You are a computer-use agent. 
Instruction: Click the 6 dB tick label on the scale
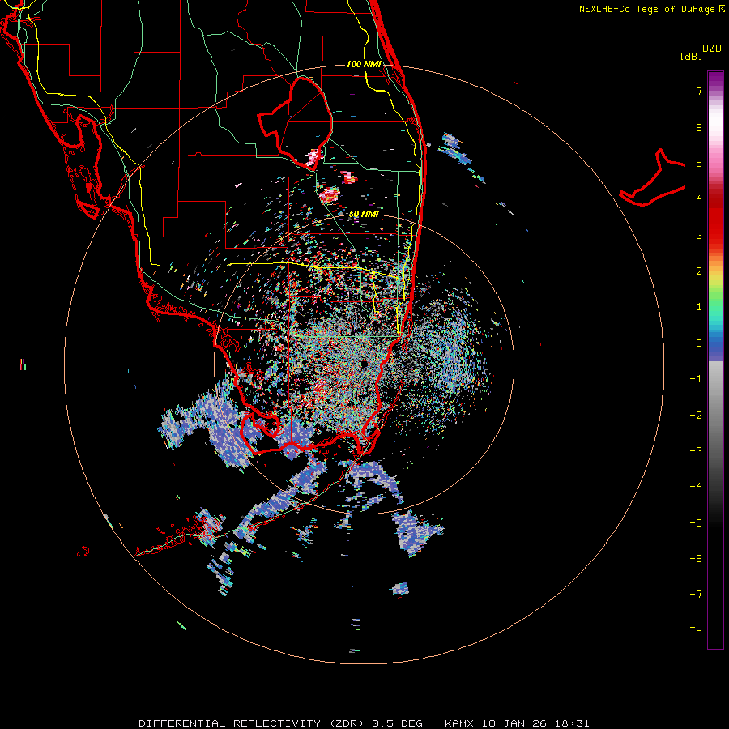[x=698, y=127]
